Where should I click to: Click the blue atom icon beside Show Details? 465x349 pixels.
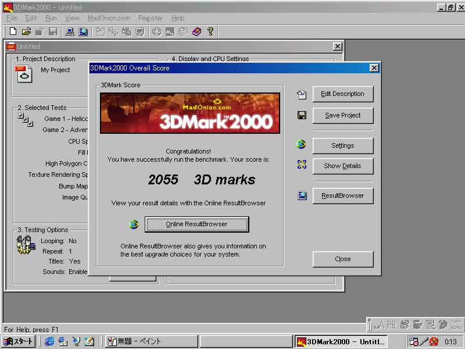tap(302, 164)
